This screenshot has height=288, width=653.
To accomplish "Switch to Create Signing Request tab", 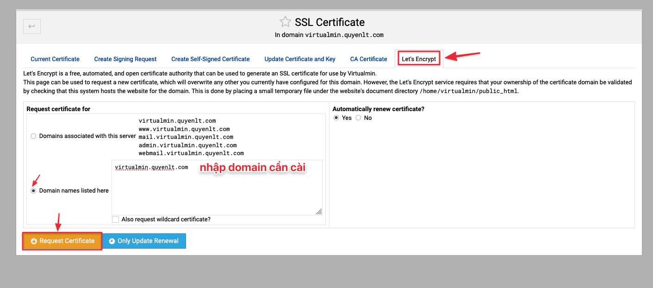I will pyautogui.click(x=125, y=59).
